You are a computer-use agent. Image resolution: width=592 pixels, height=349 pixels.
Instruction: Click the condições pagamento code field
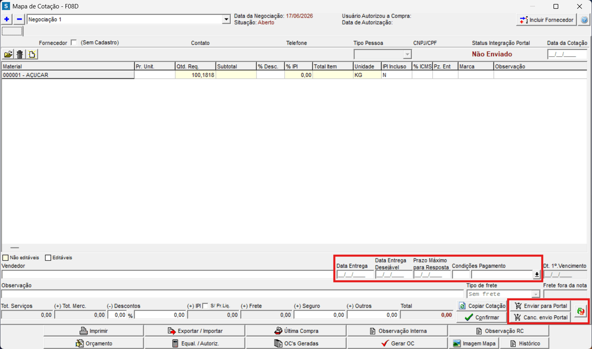coord(461,274)
